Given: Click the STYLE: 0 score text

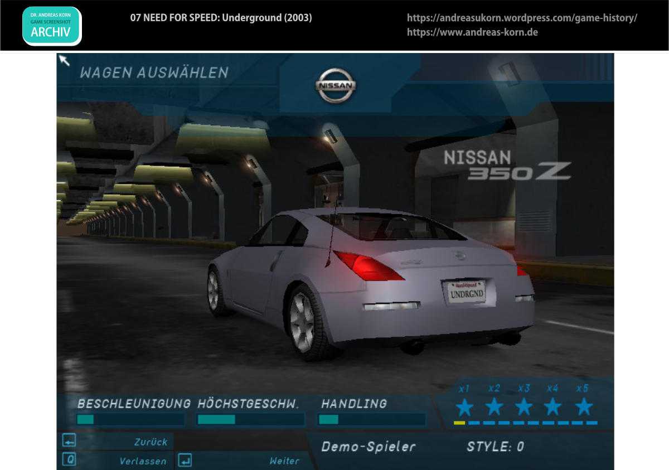Looking at the screenshot, I should (x=495, y=447).
